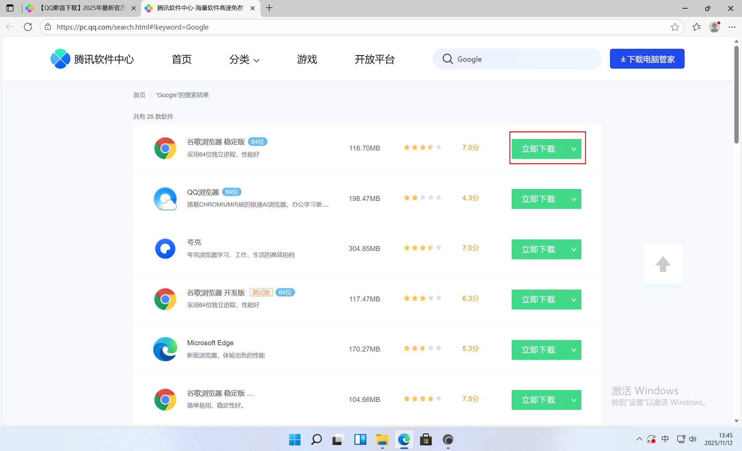Expand download options arrow for QQ浏览器
The image size is (742, 451).
pos(574,199)
